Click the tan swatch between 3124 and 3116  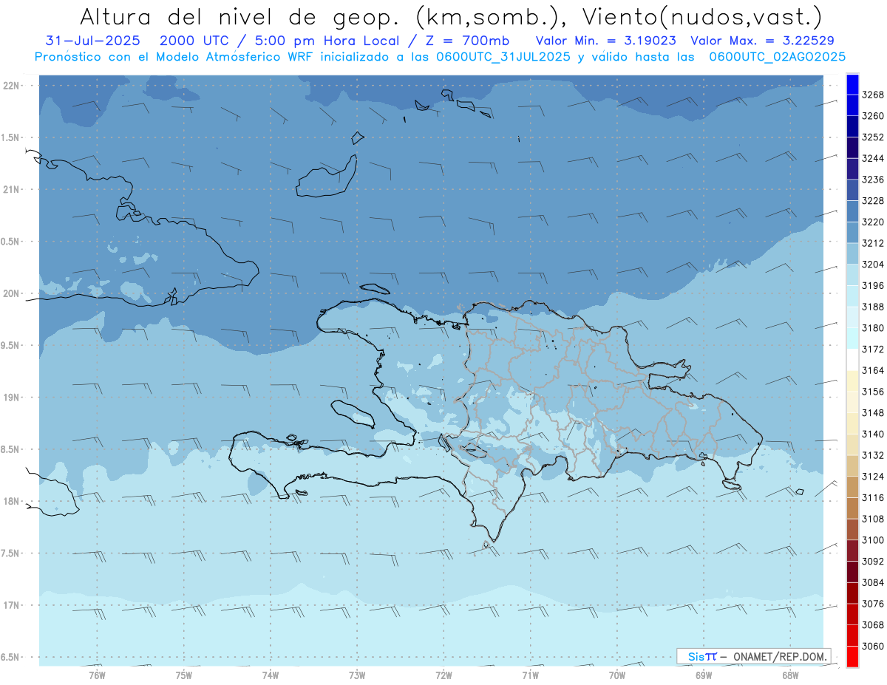852,487
